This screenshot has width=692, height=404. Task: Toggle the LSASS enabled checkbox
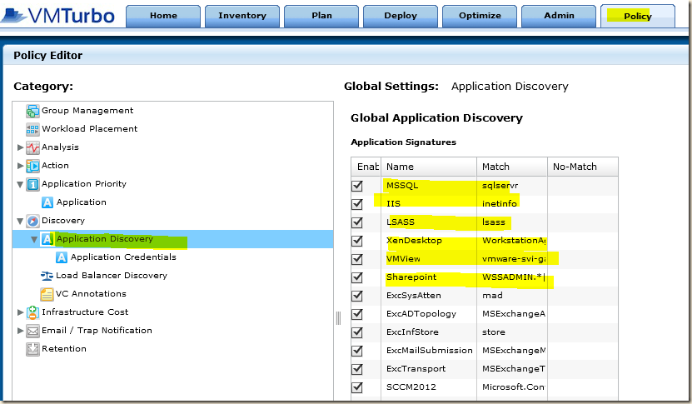coord(357,222)
